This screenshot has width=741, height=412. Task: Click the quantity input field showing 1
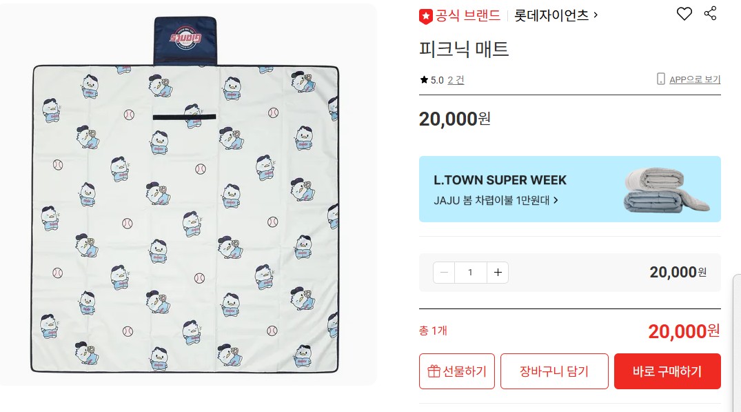(x=470, y=273)
